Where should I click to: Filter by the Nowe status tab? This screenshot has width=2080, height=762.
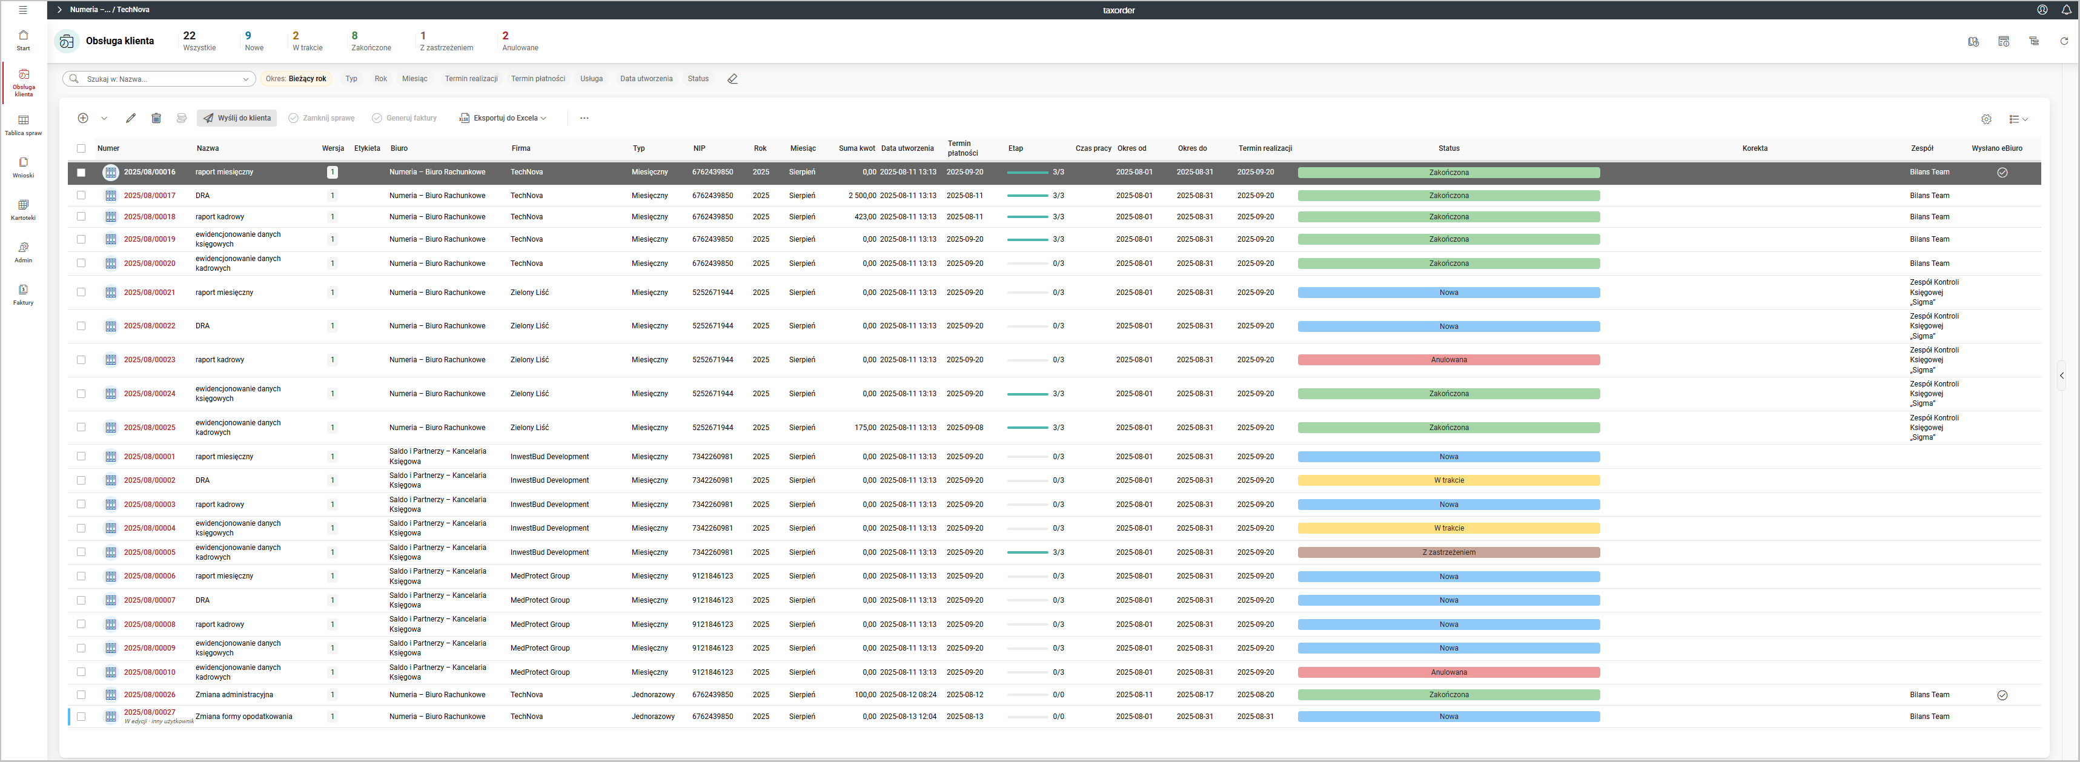point(254,41)
